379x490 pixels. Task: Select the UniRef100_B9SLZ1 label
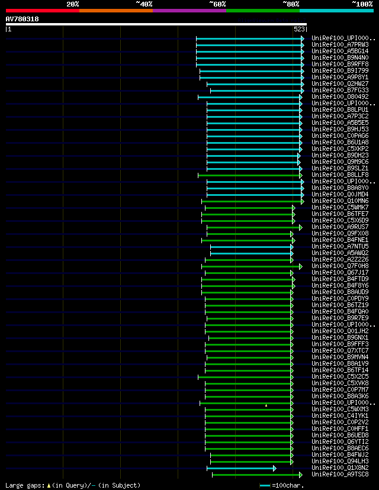pyautogui.click(x=340, y=169)
